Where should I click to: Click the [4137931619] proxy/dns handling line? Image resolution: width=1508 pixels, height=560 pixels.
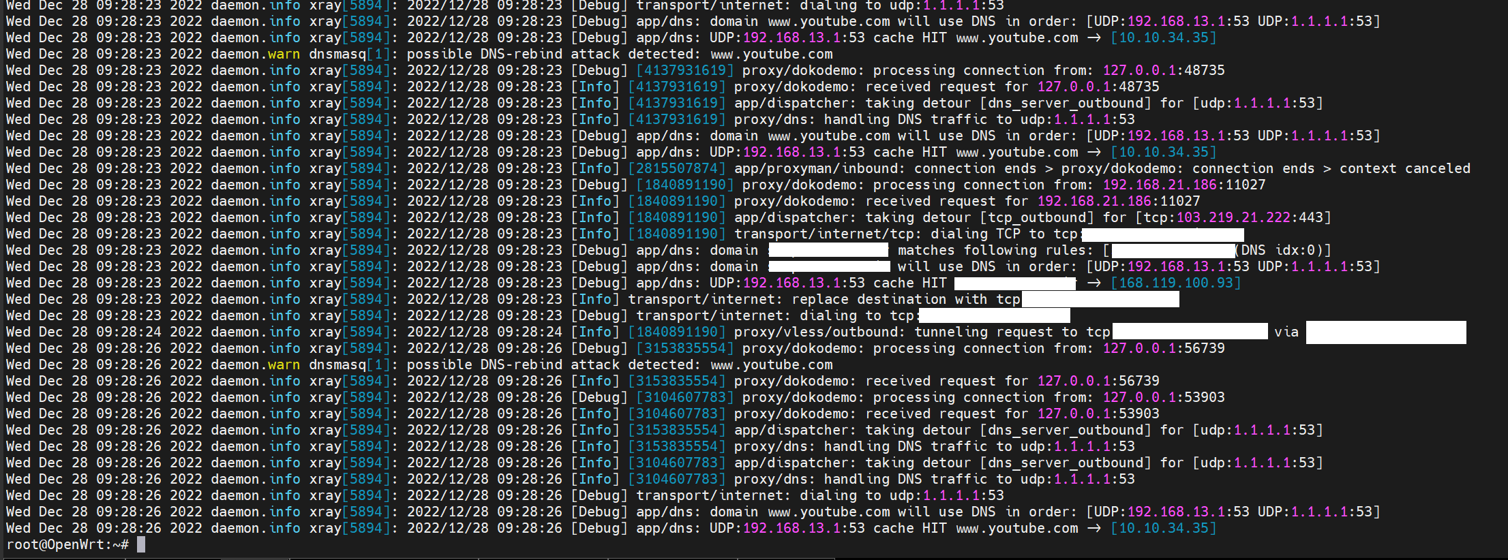click(571, 119)
